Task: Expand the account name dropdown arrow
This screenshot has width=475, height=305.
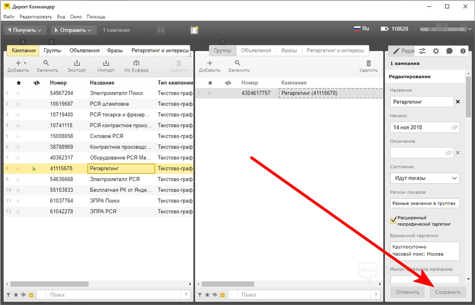Action: click(x=470, y=29)
